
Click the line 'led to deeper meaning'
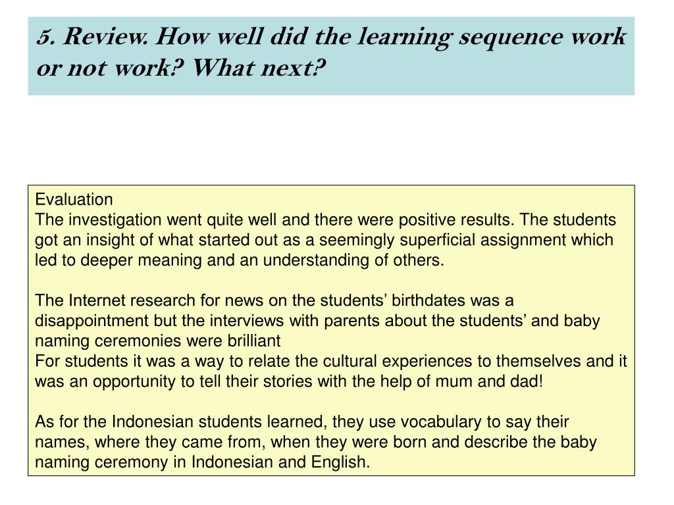(x=240, y=260)
